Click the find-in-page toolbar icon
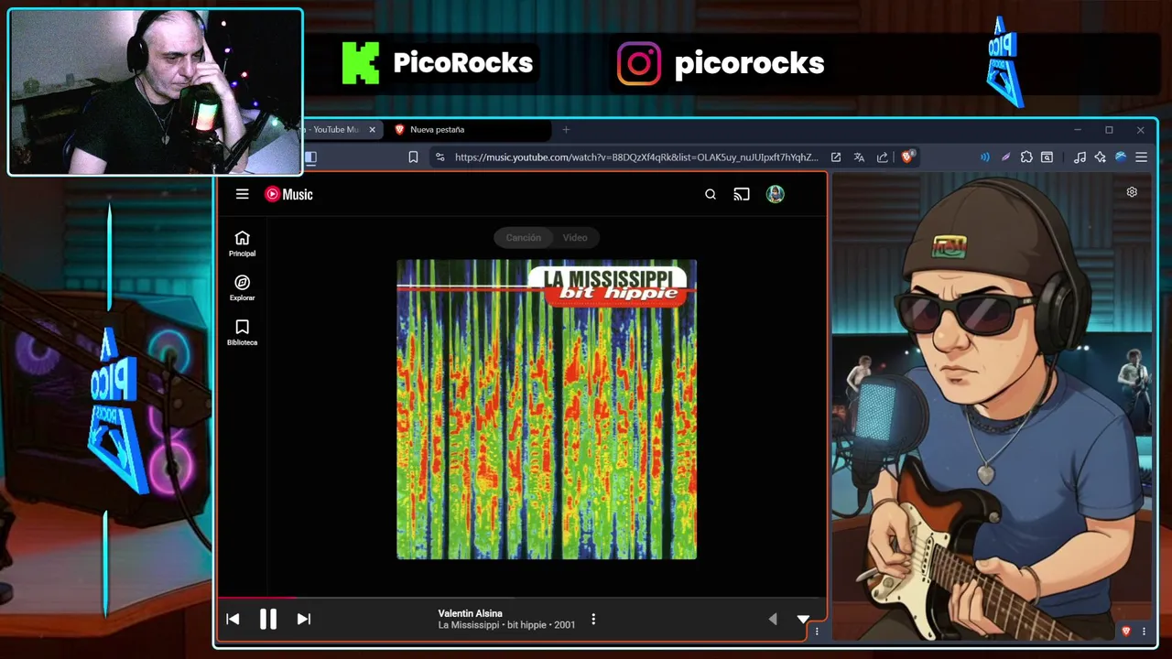 tap(1047, 157)
